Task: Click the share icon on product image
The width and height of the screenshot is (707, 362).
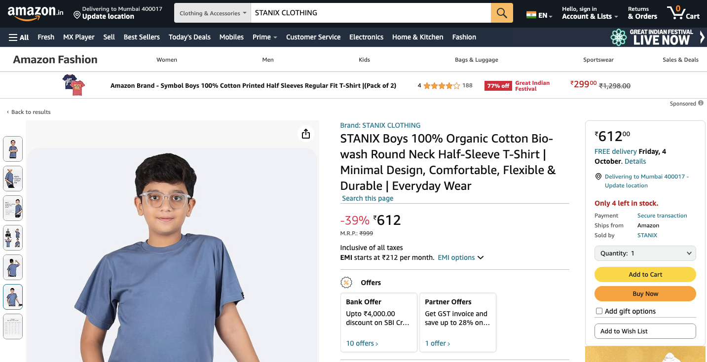Action: 306,134
